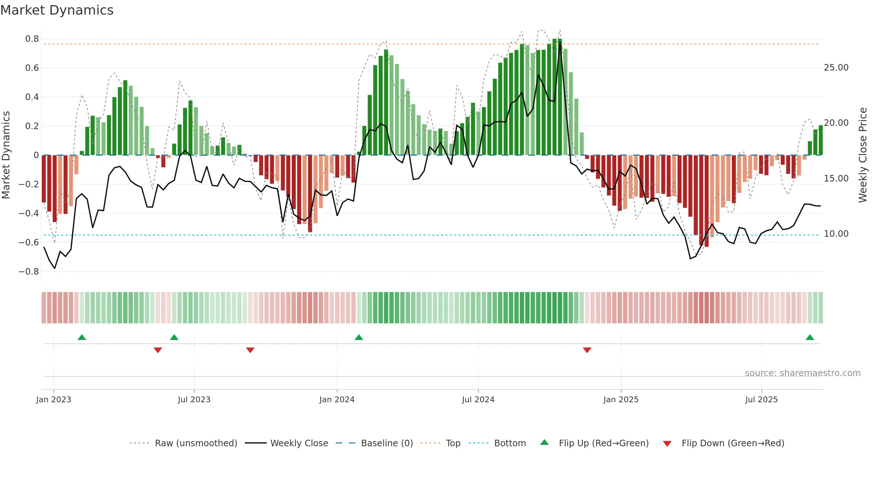Image resolution: width=873 pixels, height=491 pixels.
Task: Toggle the Flip Up (Red→Green) legend entry
Action: tap(594, 443)
